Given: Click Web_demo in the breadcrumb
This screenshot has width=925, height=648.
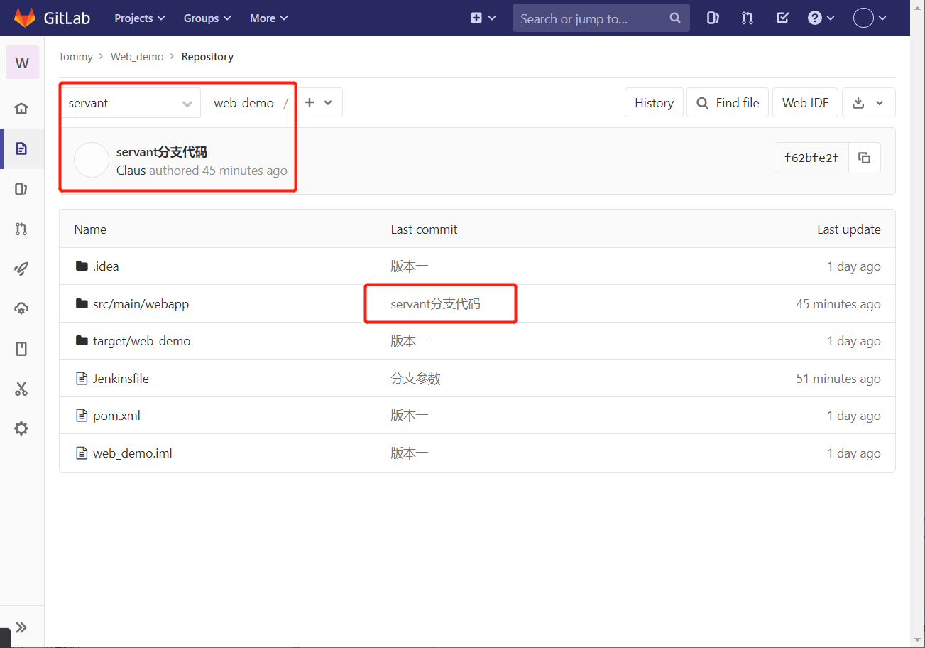Looking at the screenshot, I should click(137, 56).
